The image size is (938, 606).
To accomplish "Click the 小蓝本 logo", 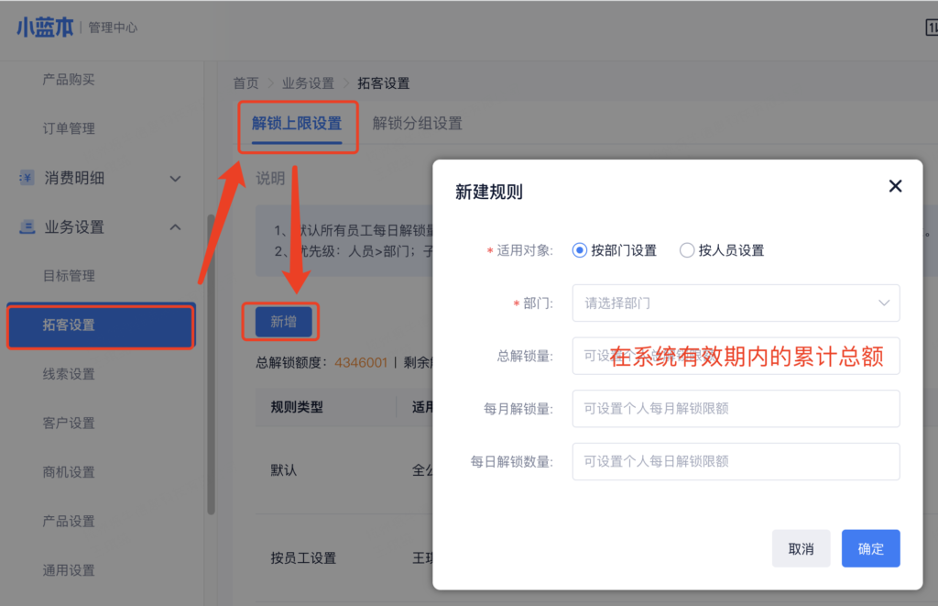I will (46, 27).
